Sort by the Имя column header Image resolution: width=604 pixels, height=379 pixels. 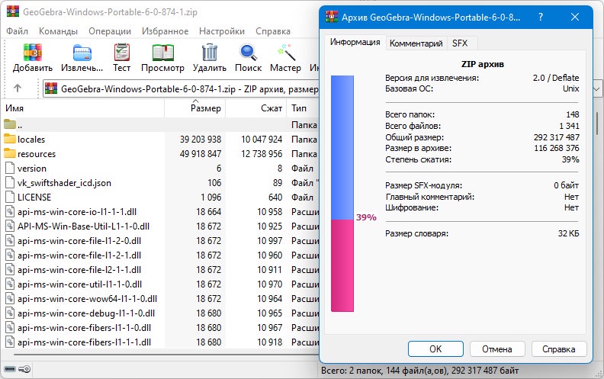(x=83, y=108)
